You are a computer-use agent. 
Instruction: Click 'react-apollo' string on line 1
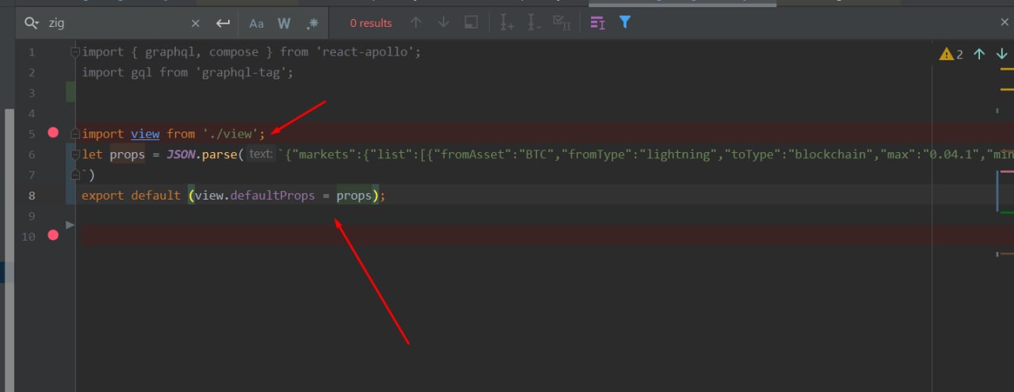(366, 52)
